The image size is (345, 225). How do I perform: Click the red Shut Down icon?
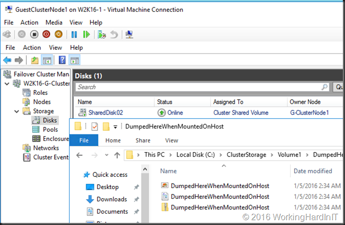[x=46, y=34]
